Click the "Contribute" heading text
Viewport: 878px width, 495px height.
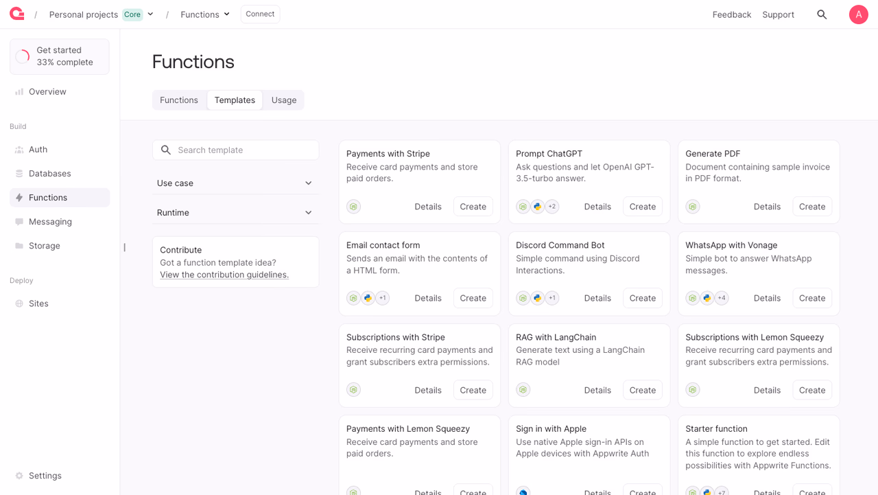[x=180, y=250]
